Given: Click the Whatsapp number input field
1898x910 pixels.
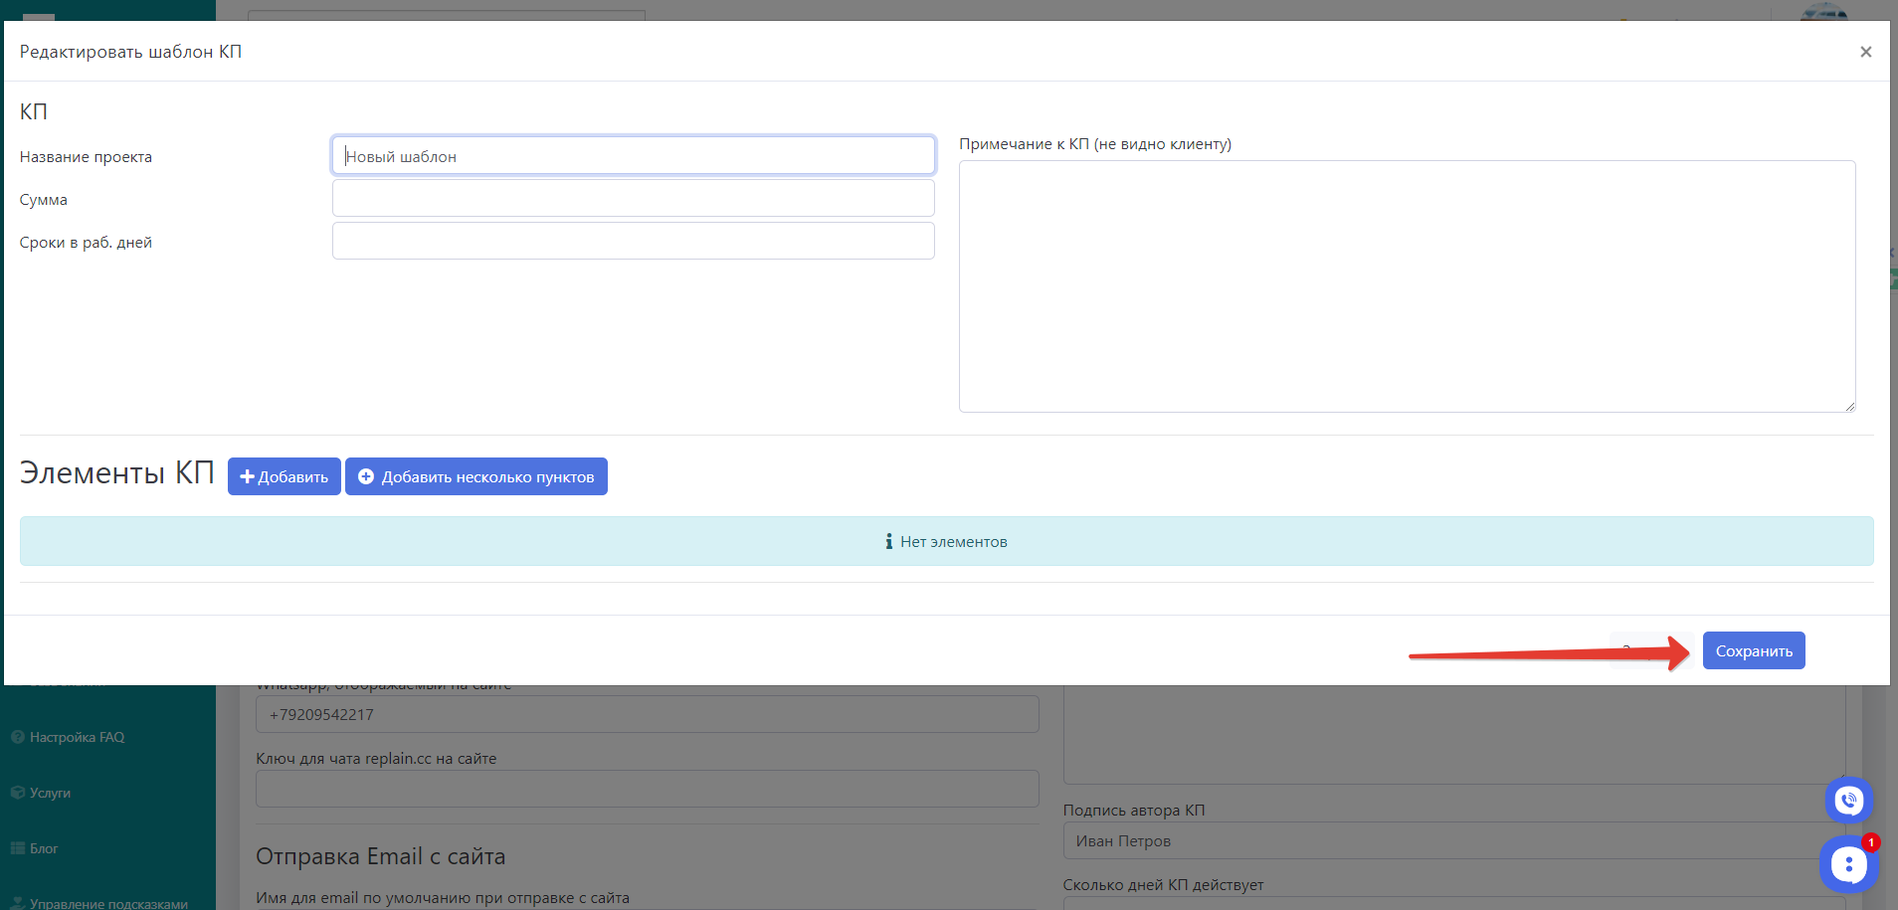Looking at the screenshot, I should click(x=647, y=714).
